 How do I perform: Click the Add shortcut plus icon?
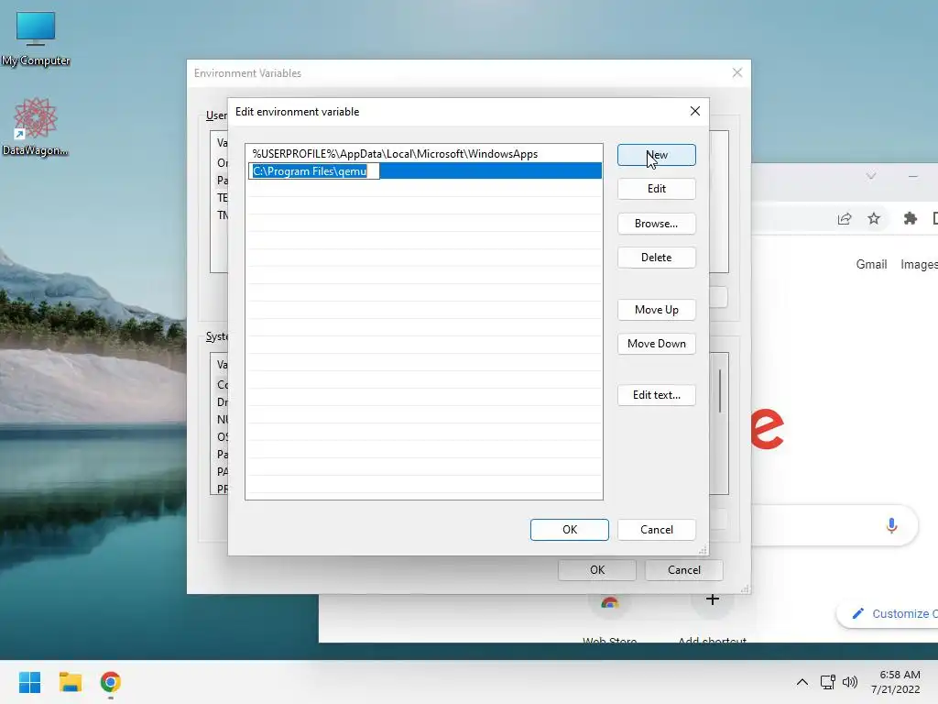(x=712, y=599)
